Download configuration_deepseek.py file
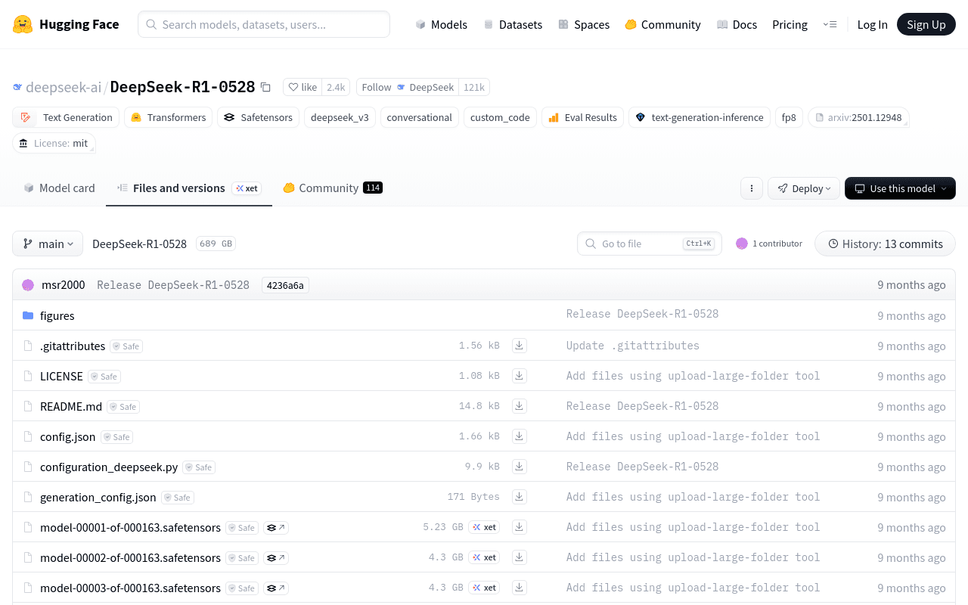 (520, 467)
